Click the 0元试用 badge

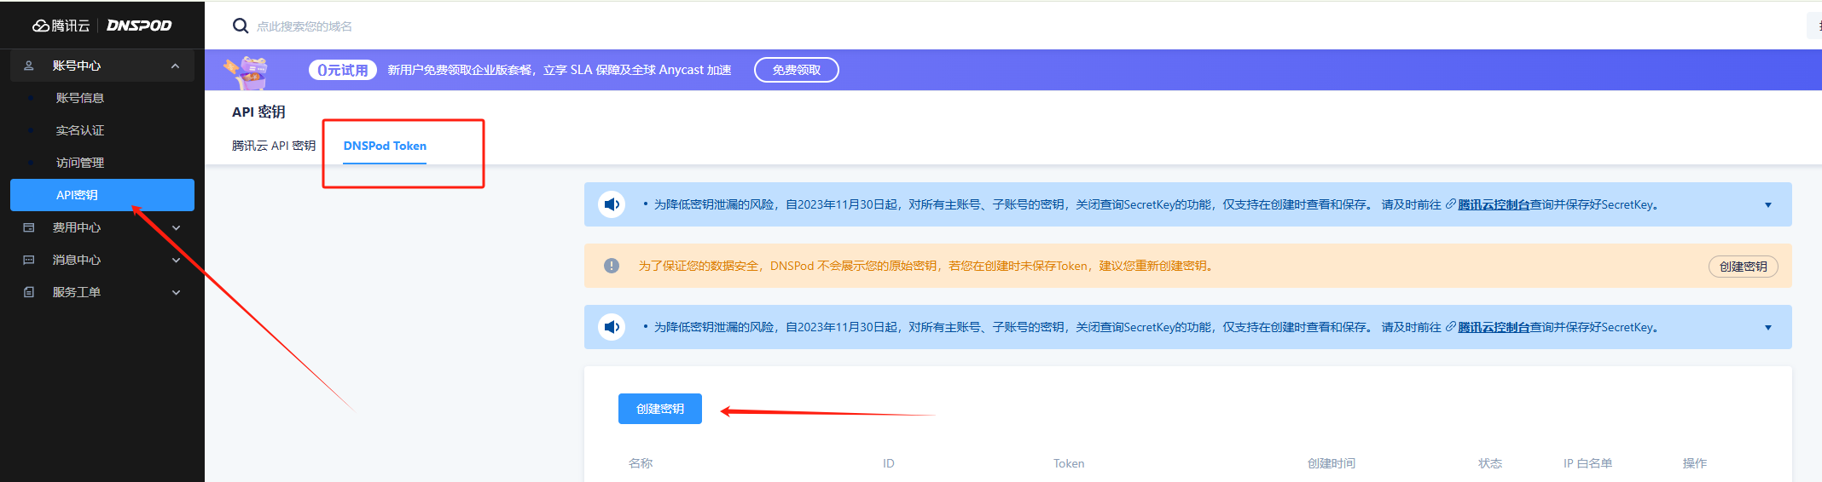[x=343, y=70]
